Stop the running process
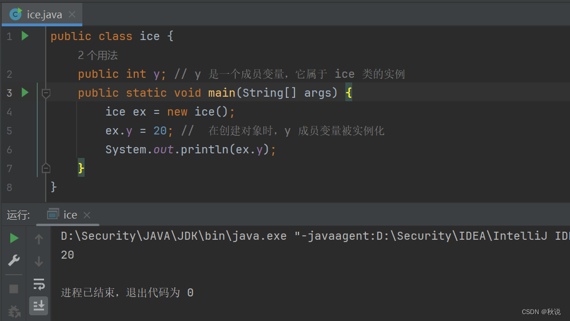 [14, 289]
